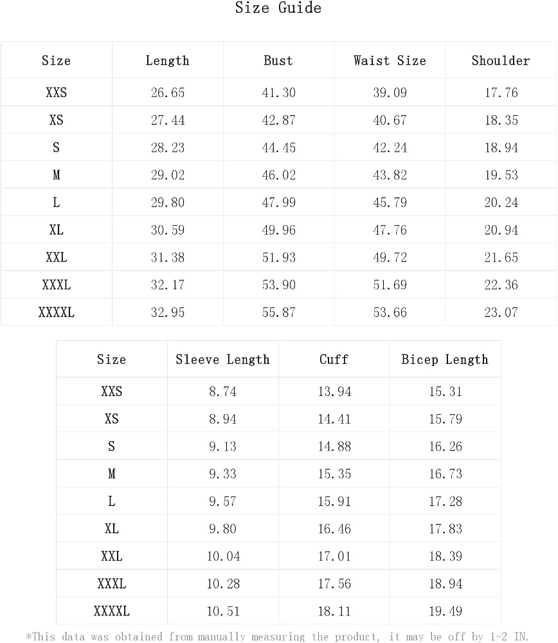The image size is (558, 643).
Task: Select the L waist value 45.79
Action: [x=390, y=203]
